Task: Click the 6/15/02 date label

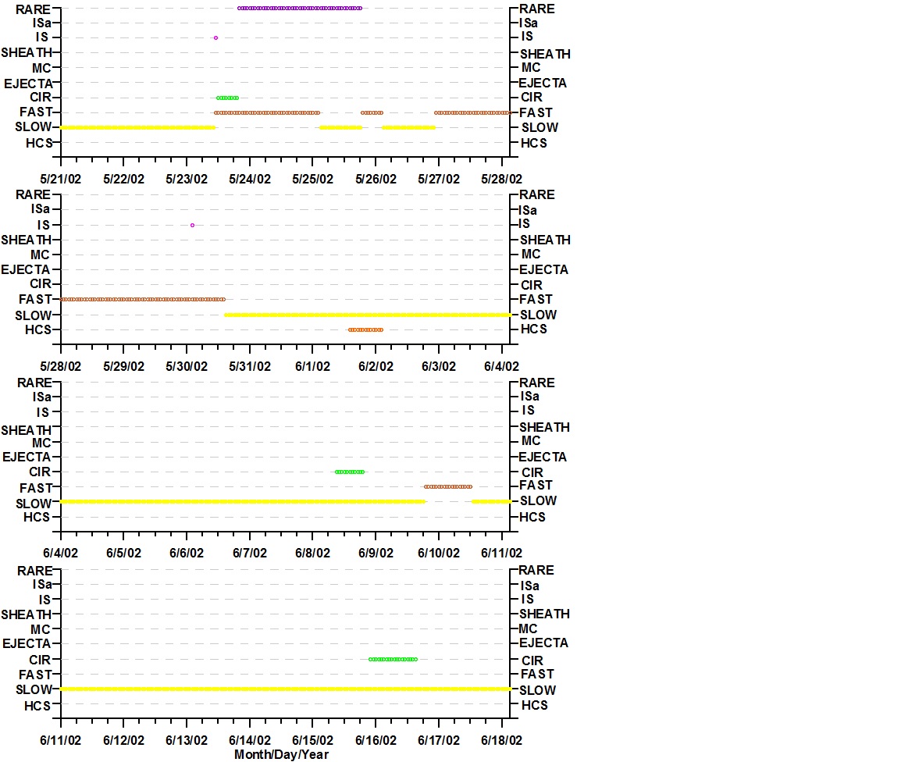Action: (x=312, y=740)
